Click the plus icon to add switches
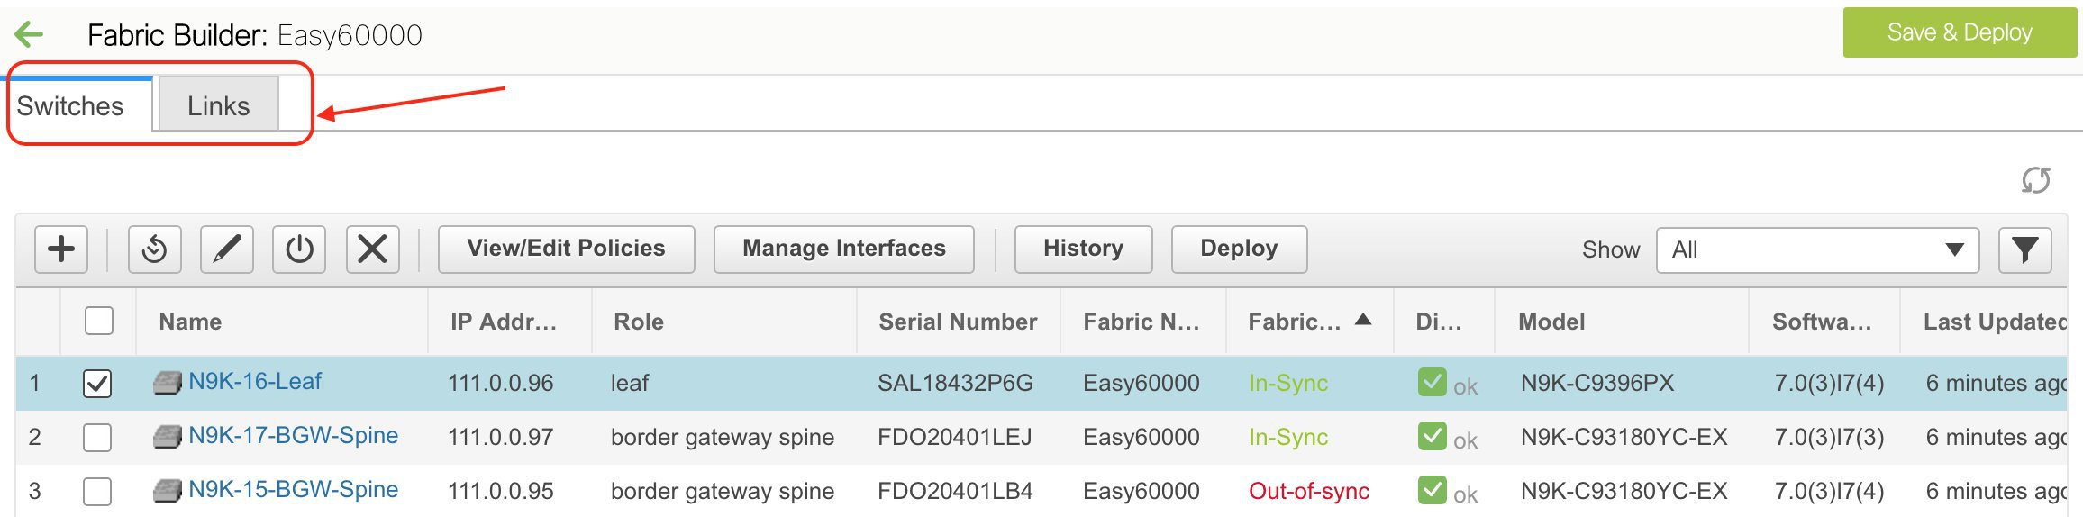The width and height of the screenshot is (2083, 517). click(61, 249)
